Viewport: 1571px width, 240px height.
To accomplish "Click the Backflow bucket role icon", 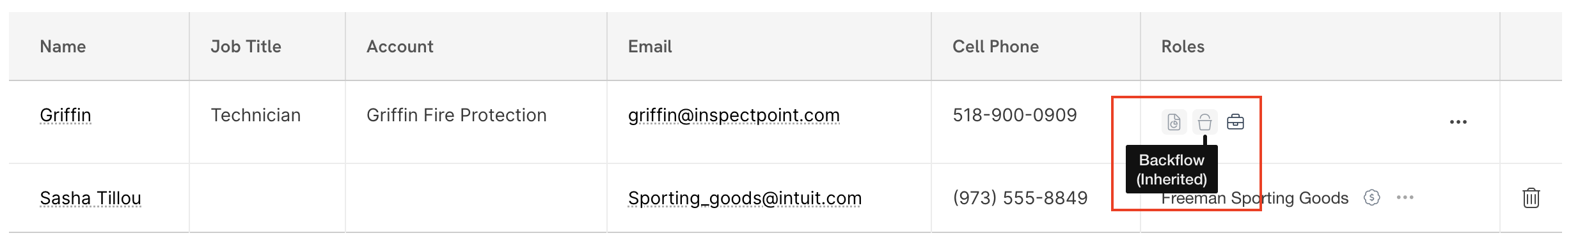I will (x=1204, y=122).
